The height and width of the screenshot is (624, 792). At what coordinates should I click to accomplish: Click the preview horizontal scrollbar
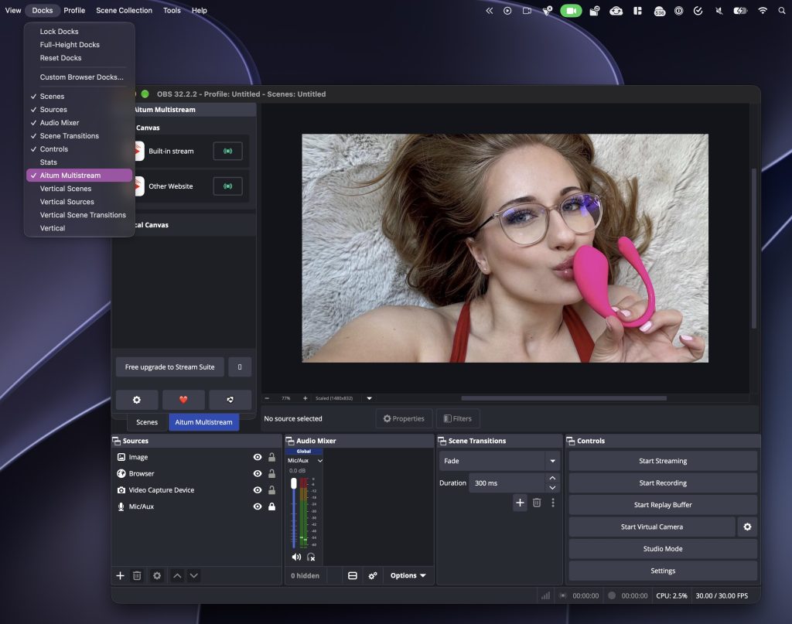pyautogui.click(x=564, y=398)
